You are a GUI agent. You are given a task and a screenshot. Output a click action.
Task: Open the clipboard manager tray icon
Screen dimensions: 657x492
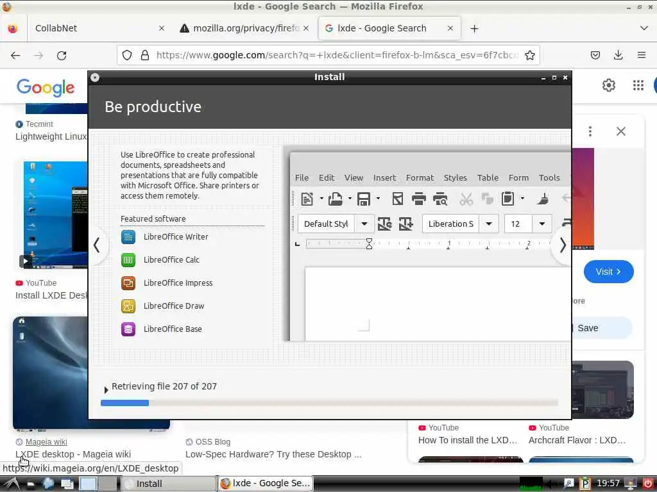[x=585, y=484]
